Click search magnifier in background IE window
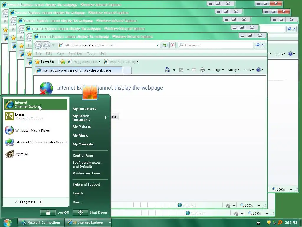 [289, 29]
